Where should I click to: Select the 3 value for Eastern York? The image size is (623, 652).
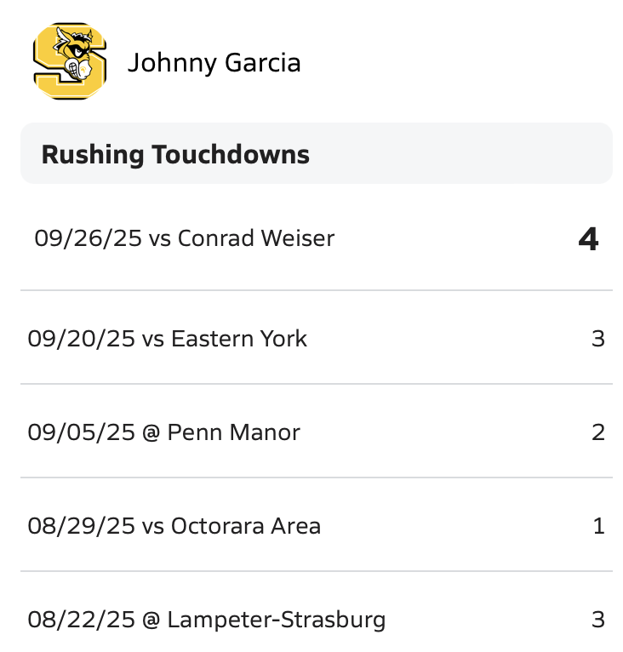click(x=597, y=339)
